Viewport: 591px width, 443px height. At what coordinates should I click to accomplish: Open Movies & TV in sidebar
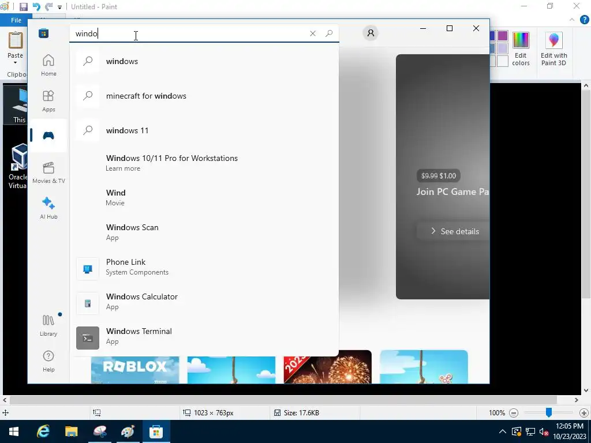point(48,172)
